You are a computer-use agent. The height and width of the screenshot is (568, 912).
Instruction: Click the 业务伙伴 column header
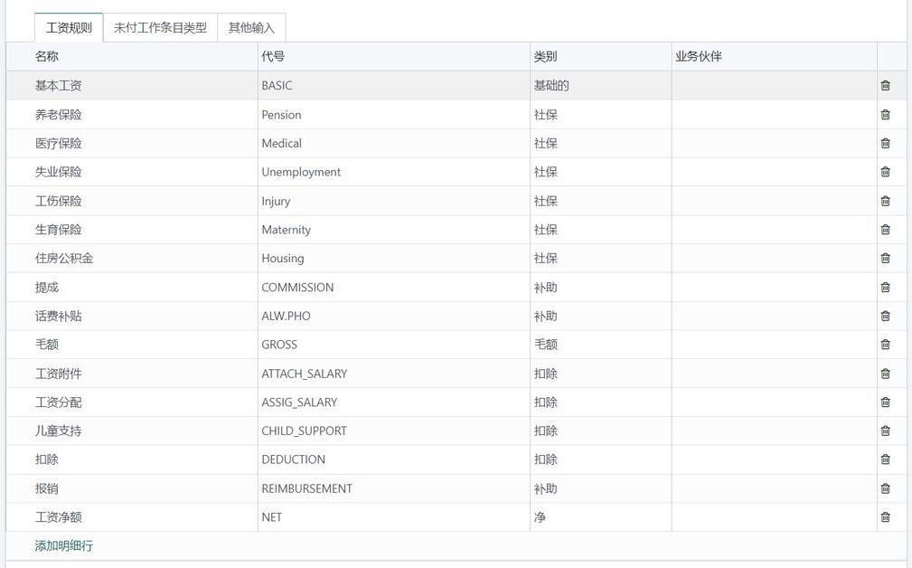pos(698,56)
